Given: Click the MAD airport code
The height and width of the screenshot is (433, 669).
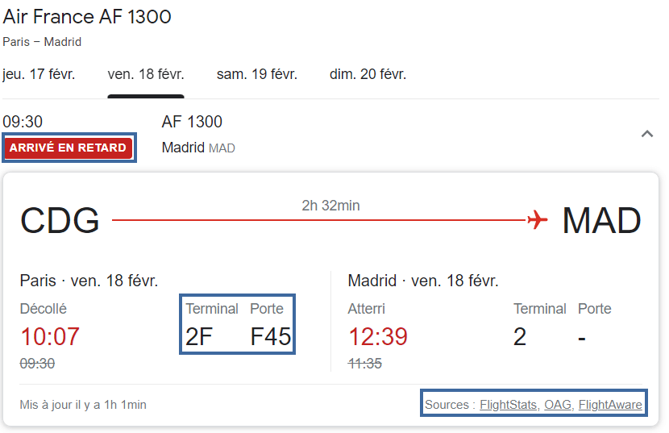Looking at the screenshot, I should pos(601,220).
